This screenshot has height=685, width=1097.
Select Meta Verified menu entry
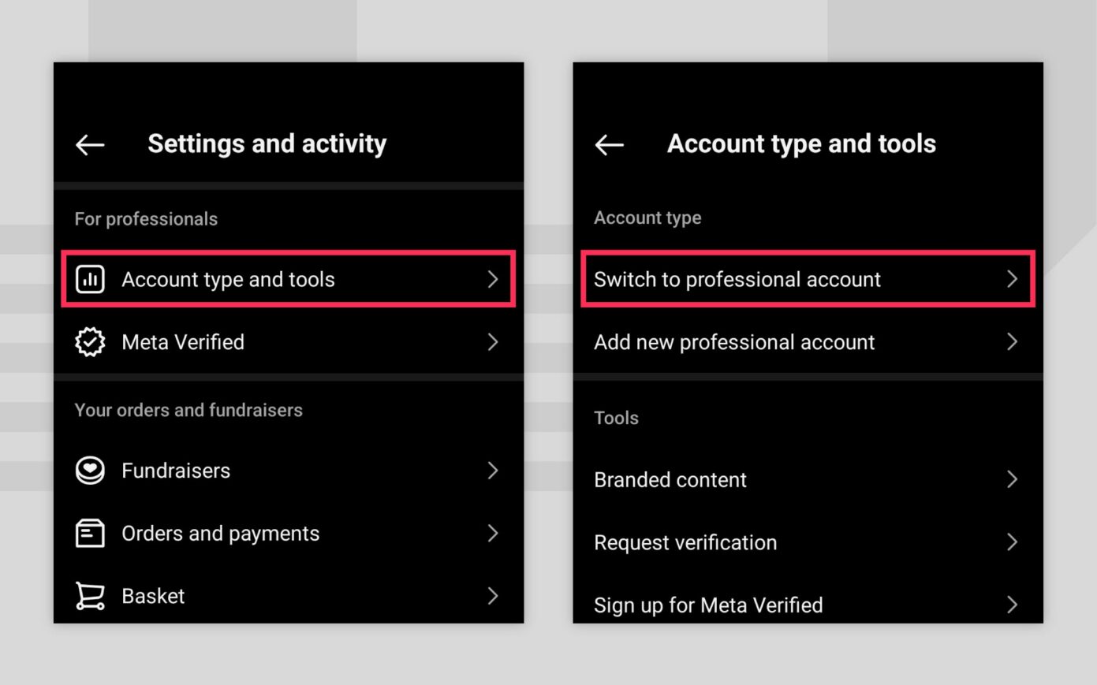(x=183, y=342)
